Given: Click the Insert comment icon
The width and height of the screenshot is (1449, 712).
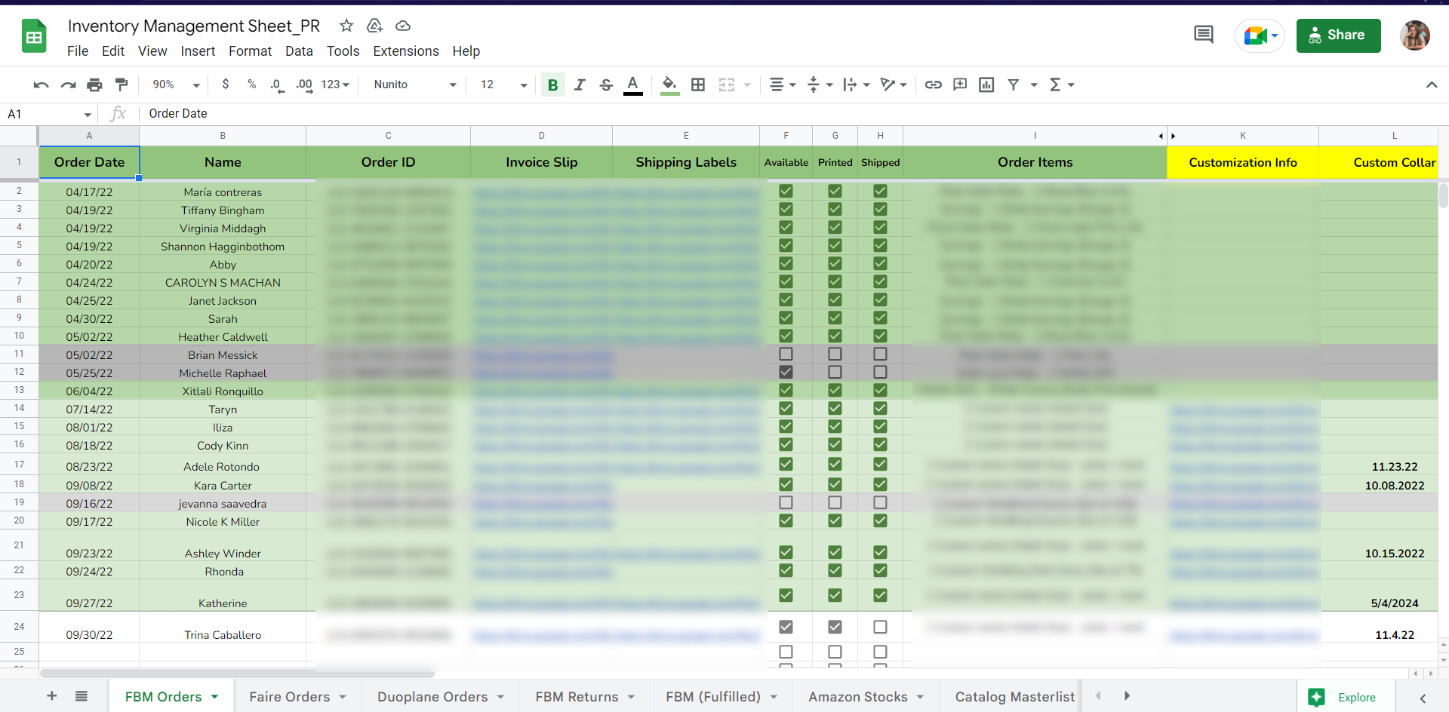Looking at the screenshot, I should [960, 84].
